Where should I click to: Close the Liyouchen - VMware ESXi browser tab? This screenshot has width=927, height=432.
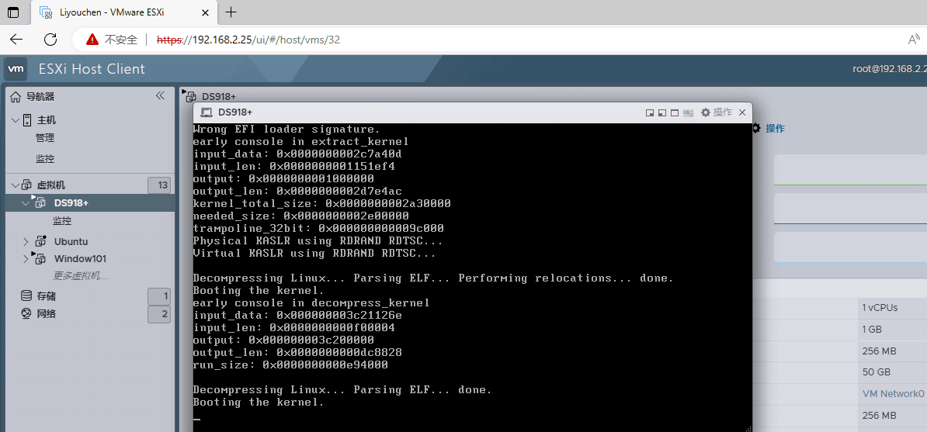pos(205,12)
